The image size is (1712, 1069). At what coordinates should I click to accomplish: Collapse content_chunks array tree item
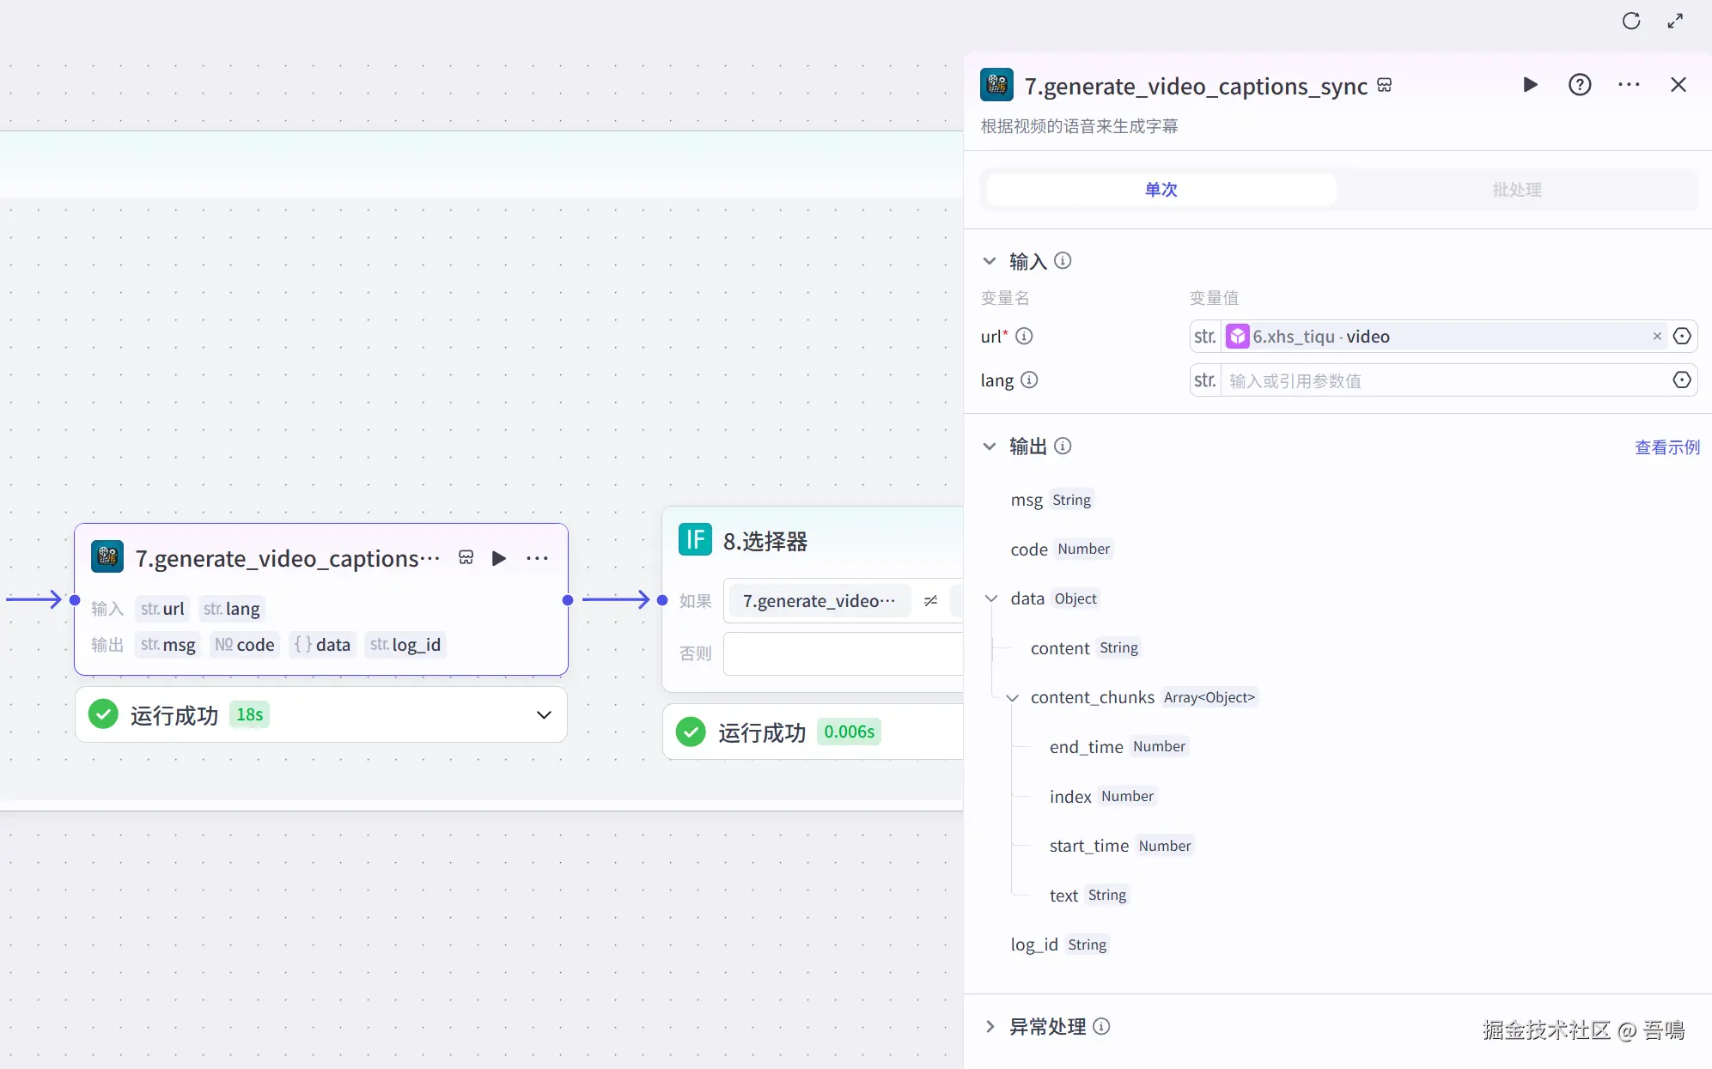(x=1013, y=698)
